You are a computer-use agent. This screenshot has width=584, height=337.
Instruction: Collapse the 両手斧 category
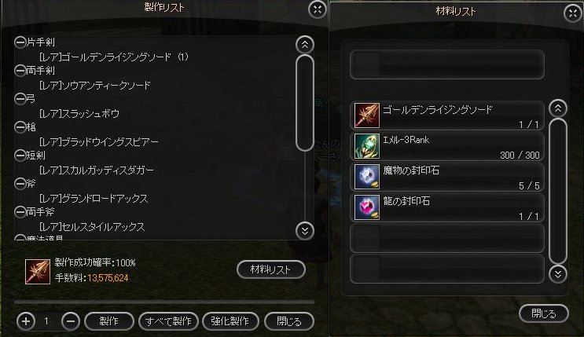coord(20,212)
